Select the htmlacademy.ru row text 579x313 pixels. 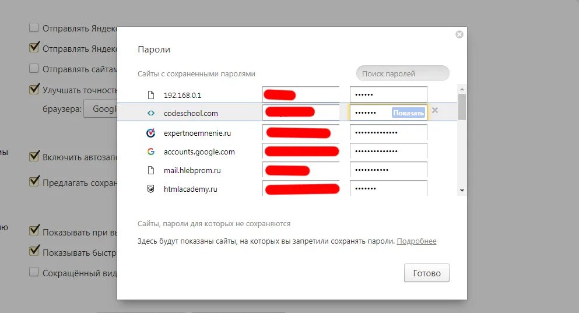(190, 189)
